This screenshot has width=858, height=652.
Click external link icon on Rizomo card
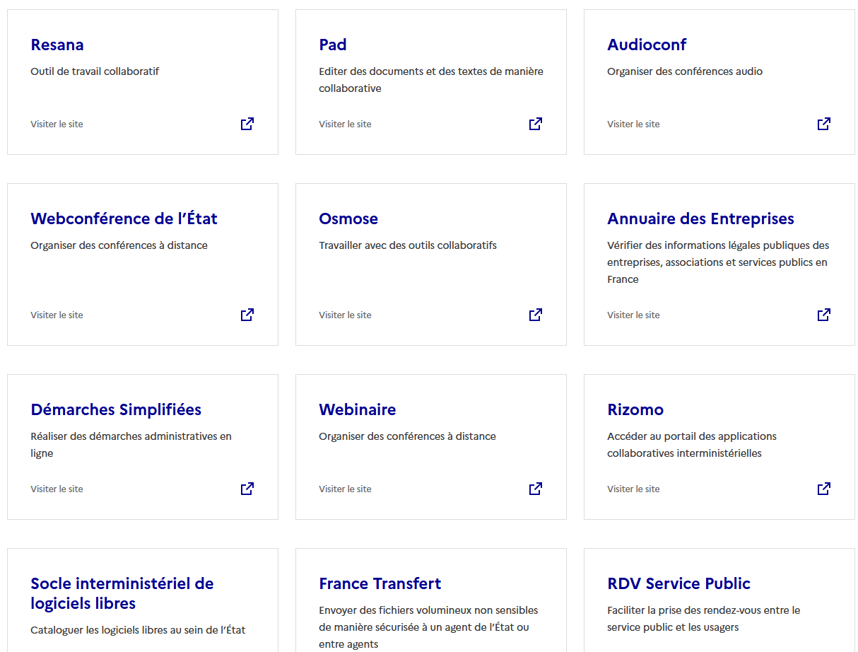(x=824, y=489)
